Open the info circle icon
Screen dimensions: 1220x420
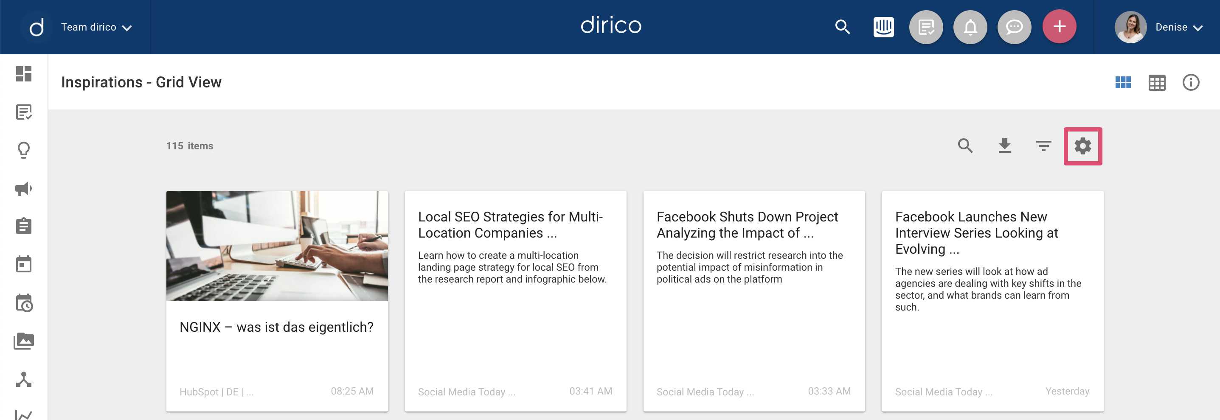(x=1191, y=82)
